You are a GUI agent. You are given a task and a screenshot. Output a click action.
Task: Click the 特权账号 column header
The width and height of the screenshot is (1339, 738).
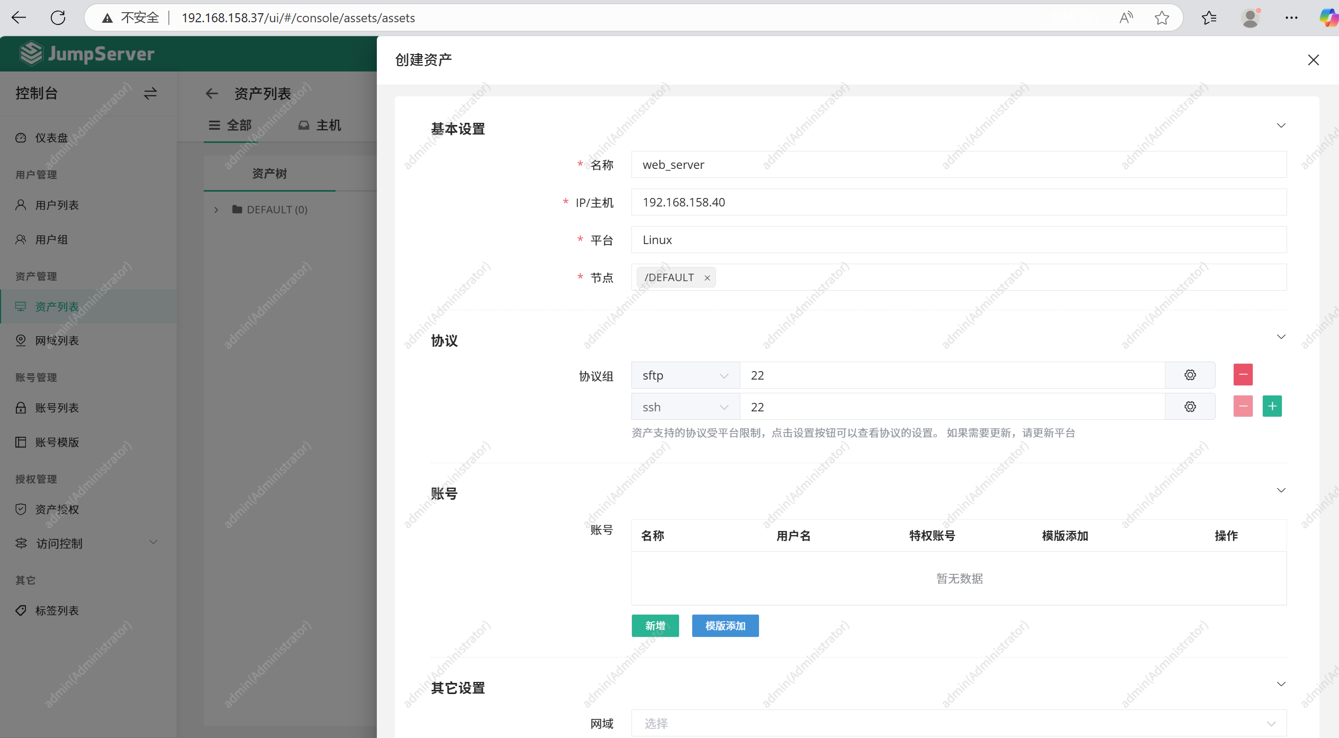[932, 536]
